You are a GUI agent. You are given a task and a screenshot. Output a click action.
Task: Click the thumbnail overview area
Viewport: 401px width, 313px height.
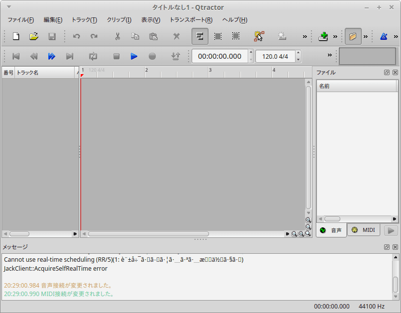coord(367,56)
